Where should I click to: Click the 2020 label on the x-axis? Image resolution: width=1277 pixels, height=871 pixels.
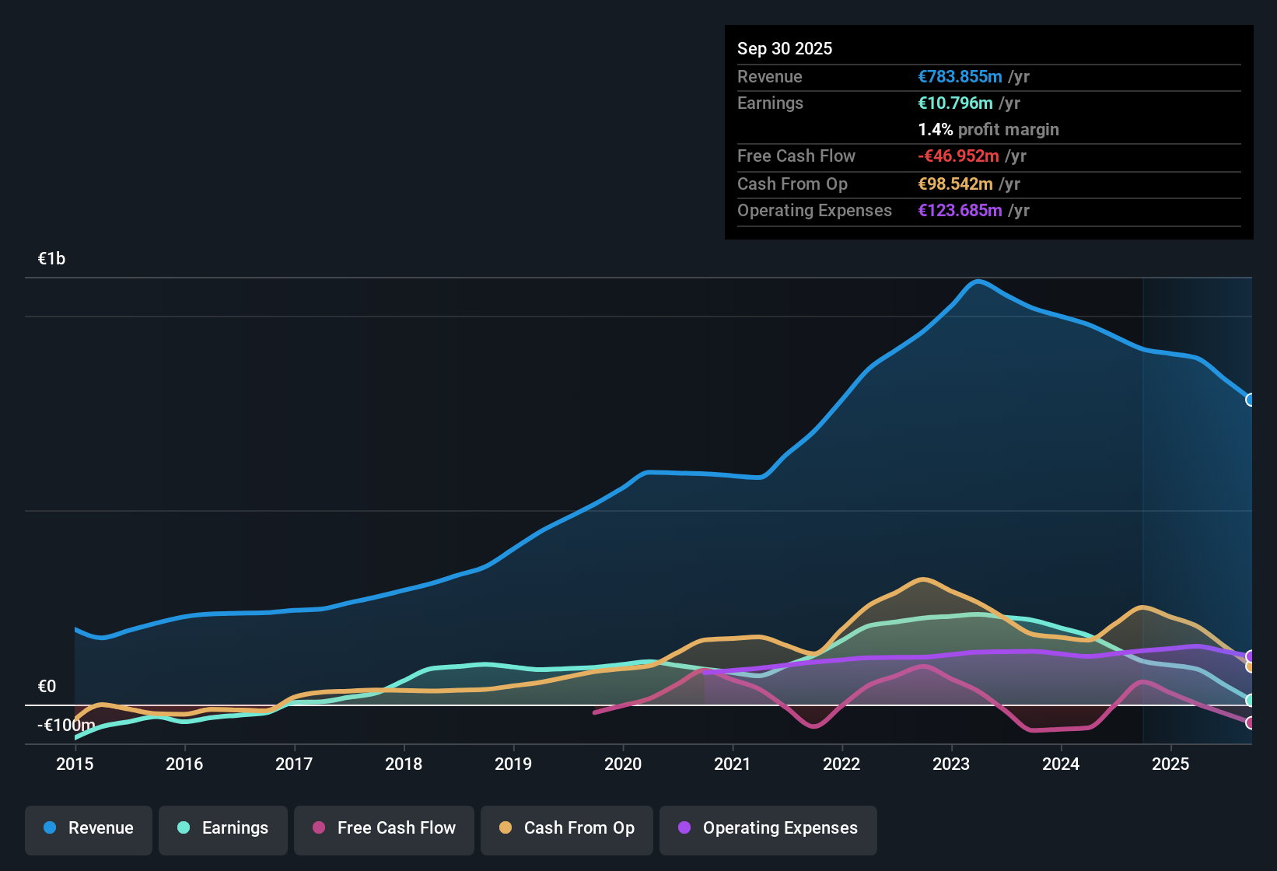pyautogui.click(x=622, y=764)
